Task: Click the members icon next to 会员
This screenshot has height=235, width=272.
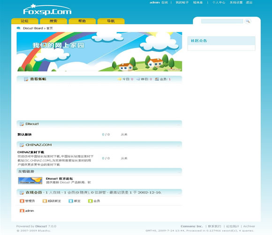Action: coord(157,79)
